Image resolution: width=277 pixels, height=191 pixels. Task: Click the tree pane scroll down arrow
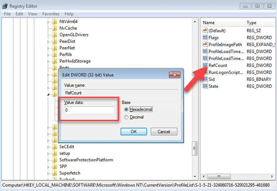195,176
